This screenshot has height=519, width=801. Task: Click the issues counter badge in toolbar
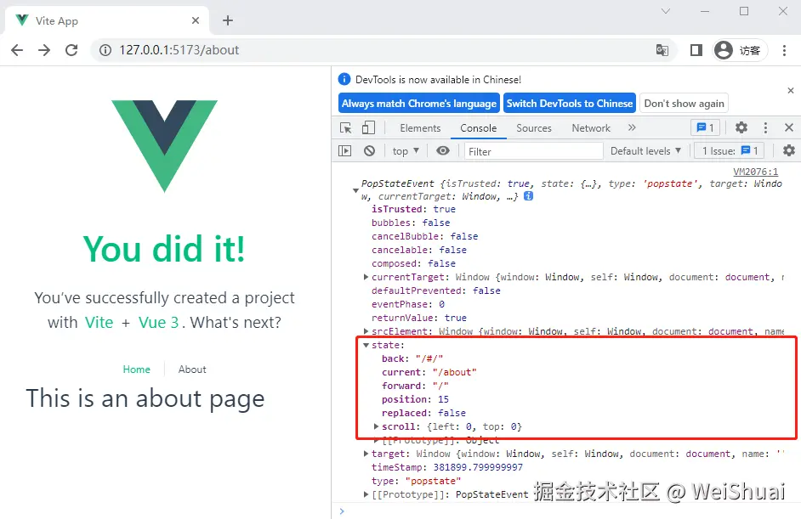pyautogui.click(x=706, y=127)
